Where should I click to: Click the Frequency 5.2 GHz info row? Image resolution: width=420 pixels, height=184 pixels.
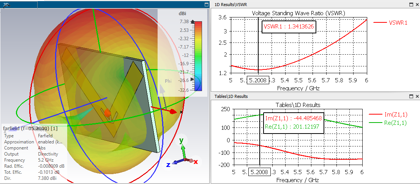29,160
